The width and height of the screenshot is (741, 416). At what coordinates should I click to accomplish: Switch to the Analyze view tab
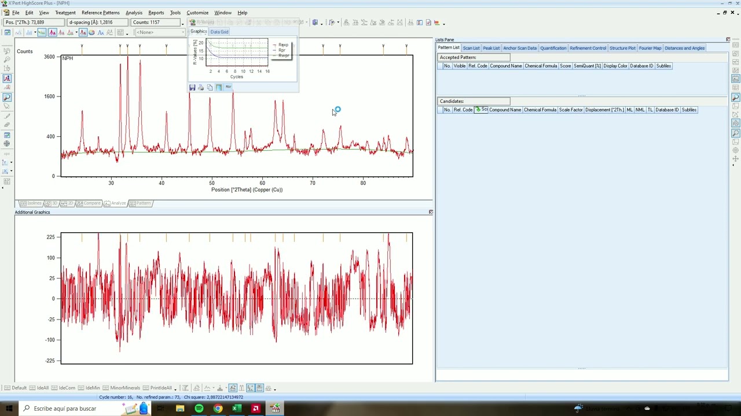tap(116, 203)
